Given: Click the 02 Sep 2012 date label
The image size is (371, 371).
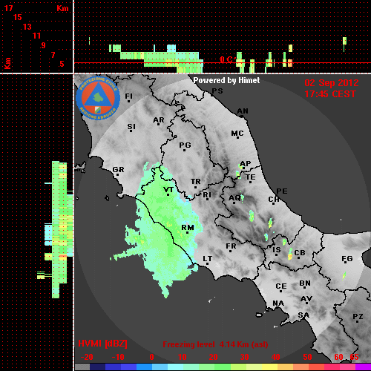Looking at the screenshot, I should tap(332, 83).
